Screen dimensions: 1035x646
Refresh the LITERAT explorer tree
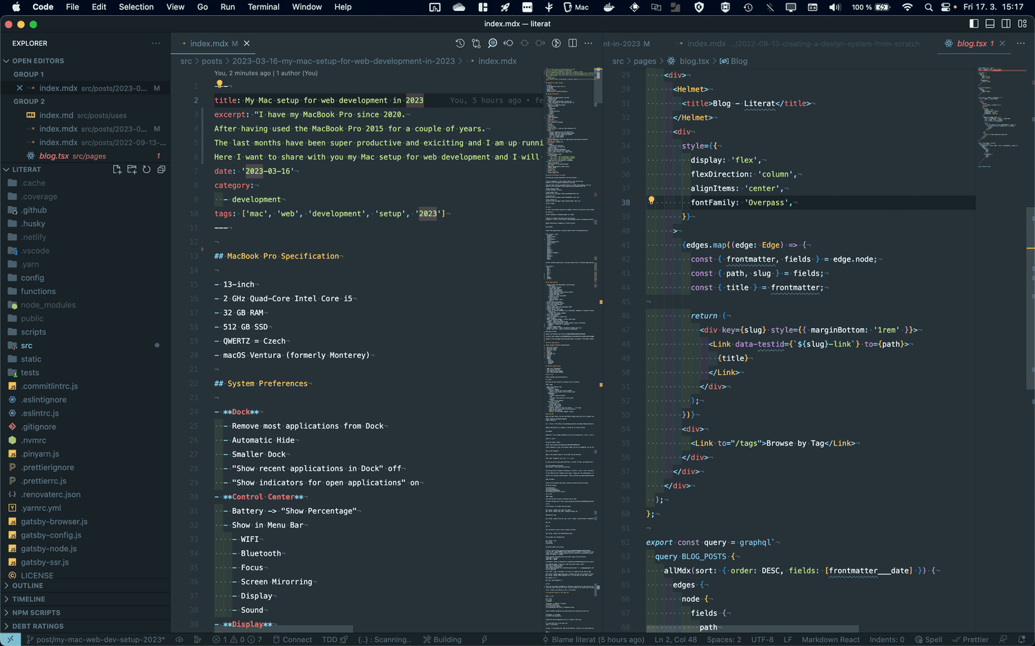(146, 170)
